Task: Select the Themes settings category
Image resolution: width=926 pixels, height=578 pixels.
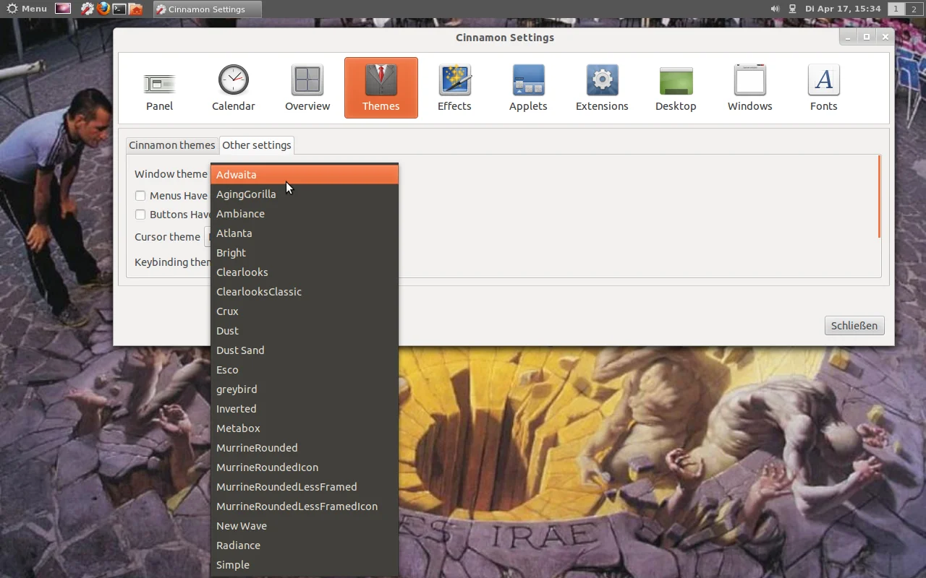Action: 381,88
